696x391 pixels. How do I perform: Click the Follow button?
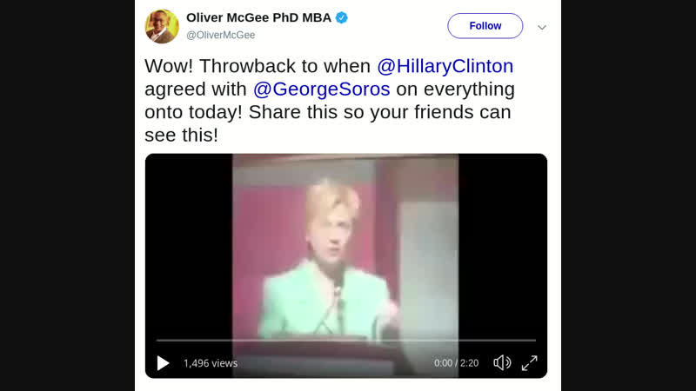[485, 26]
